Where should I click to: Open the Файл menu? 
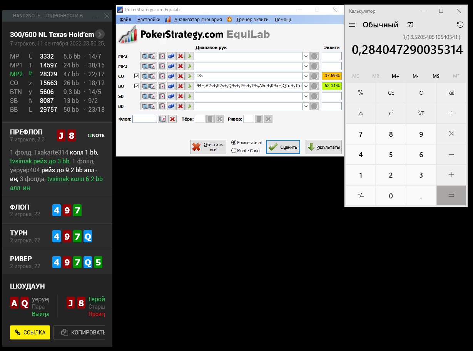(125, 20)
